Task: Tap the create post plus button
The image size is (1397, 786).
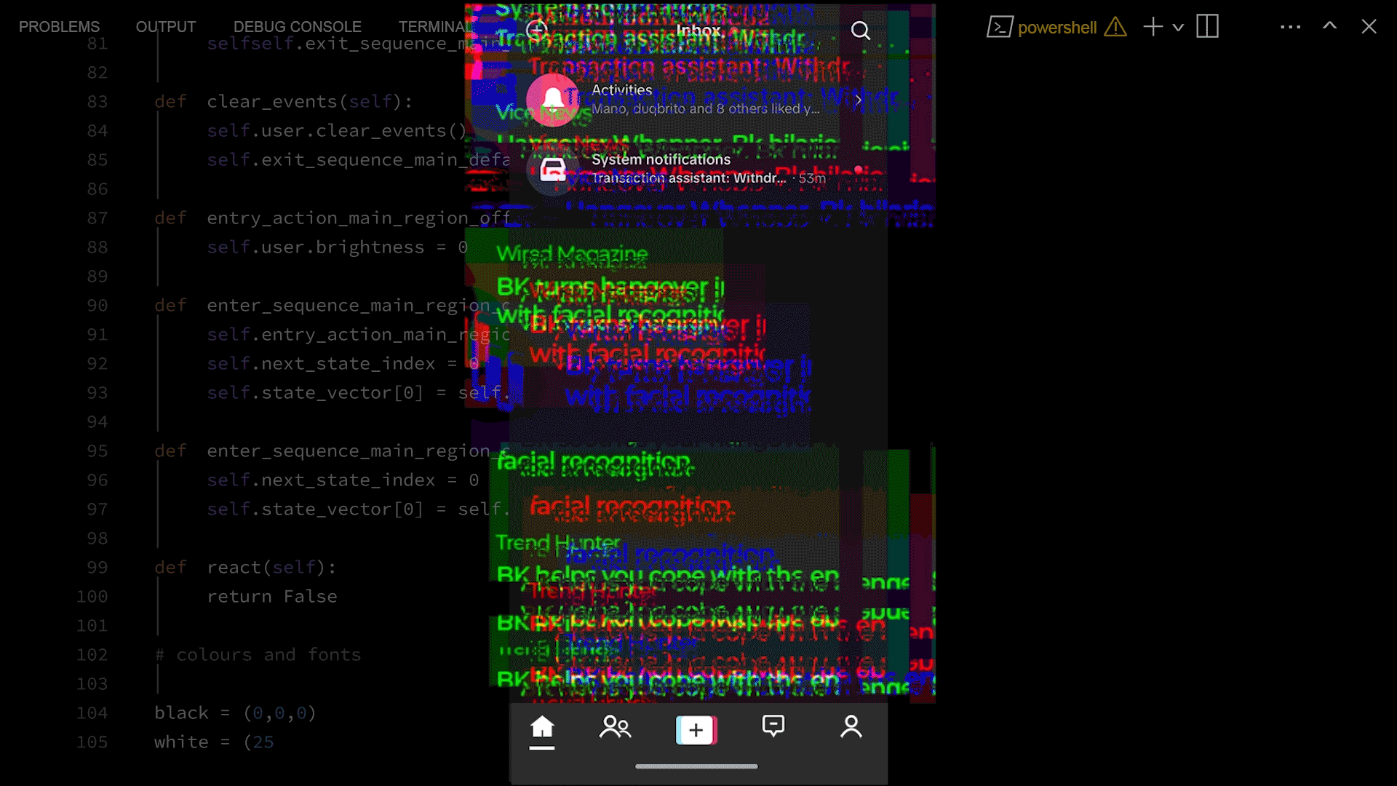Action: 696,730
